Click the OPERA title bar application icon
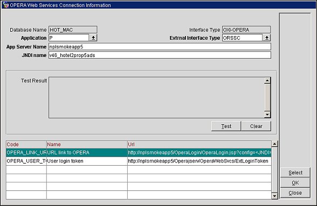 click(x=5, y=5)
